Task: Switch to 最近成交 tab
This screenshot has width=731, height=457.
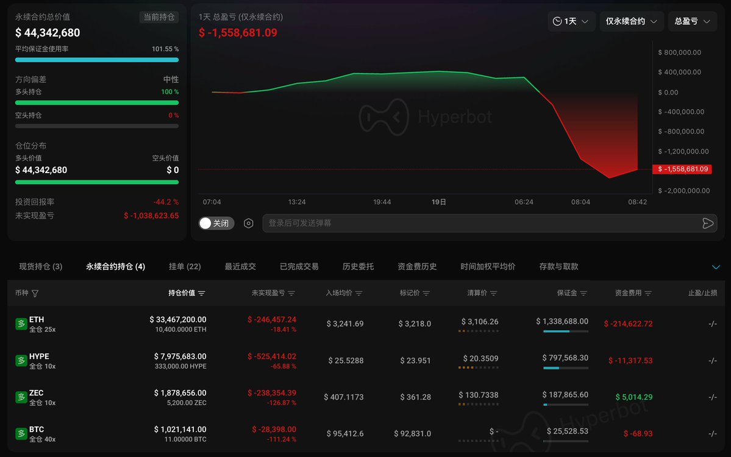Action: (240, 266)
